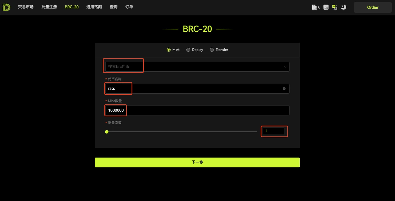Clear the token name field with the x icon
Viewport: 395px width, 201px height.
[x=284, y=89]
